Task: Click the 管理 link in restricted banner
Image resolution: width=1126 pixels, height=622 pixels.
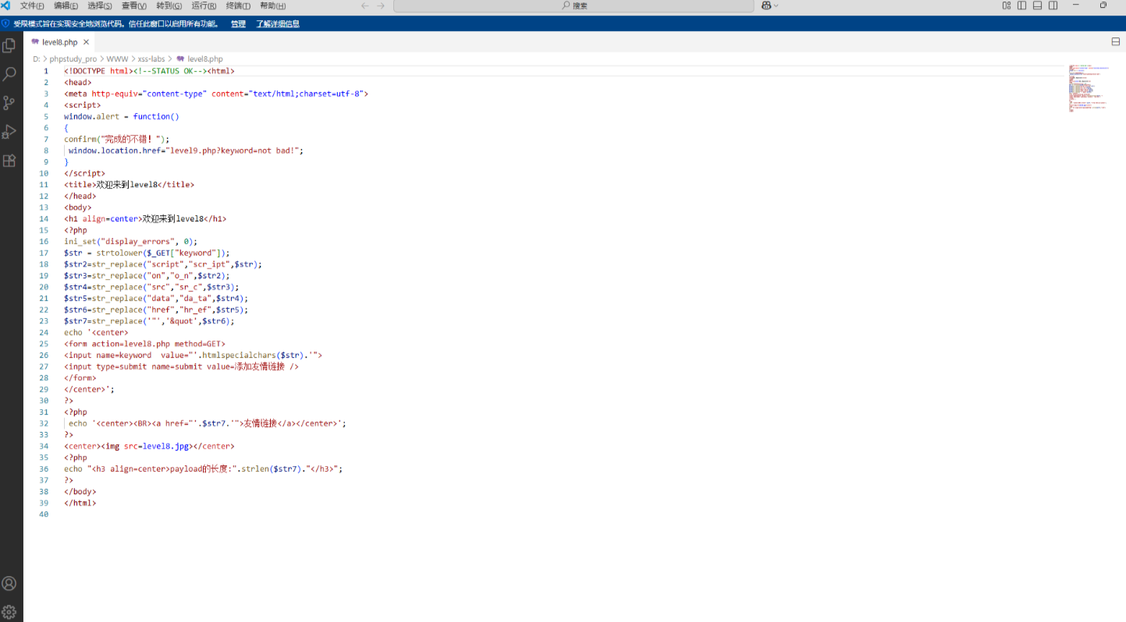Action: click(x=238, y=23)
